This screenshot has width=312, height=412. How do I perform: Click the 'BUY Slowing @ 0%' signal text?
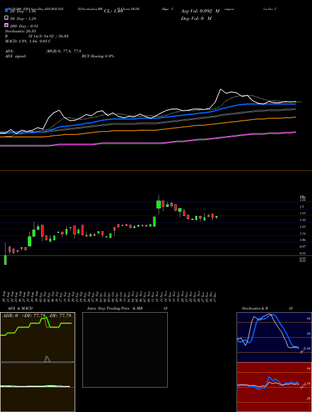coord(98,56)
